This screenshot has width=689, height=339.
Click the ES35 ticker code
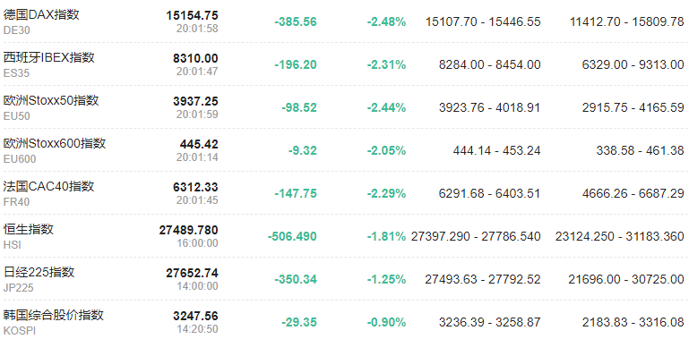[x=17, y=73]
